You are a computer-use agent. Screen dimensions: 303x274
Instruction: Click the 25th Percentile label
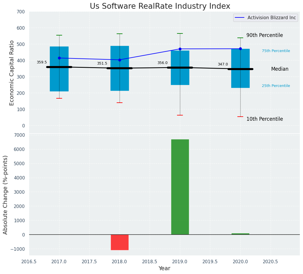pyautogui.click(x=276, y=86)
